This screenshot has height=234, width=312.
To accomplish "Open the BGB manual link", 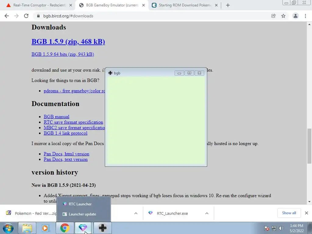I will pos(56,117).
